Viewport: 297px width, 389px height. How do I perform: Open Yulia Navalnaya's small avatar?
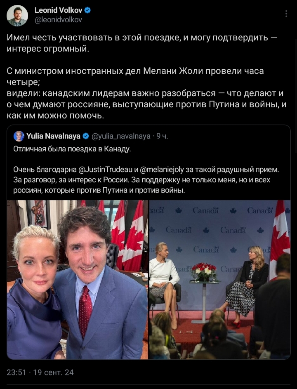(x=19, y=136)
